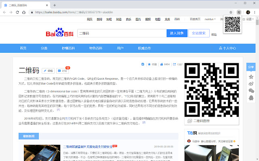The height and width of the screenshot is (161, 259).
Task: Click the browser back arrow
Action: coord(4,12)
